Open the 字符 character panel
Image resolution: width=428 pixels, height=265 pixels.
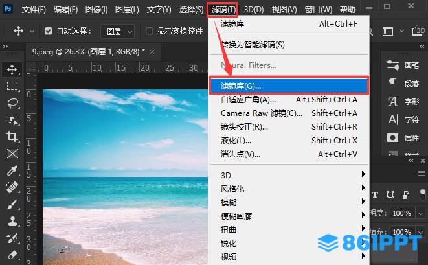click(x=403, y=120)
